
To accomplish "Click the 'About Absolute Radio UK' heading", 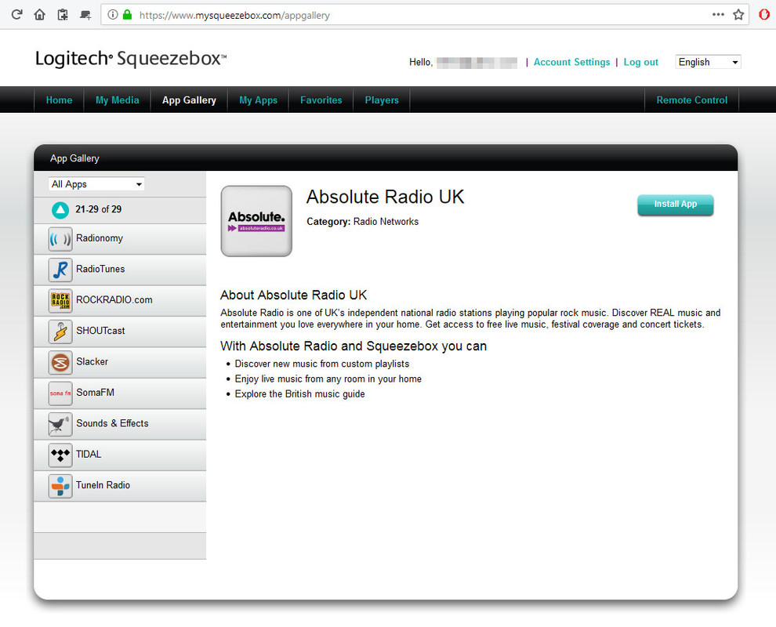I will (x=293, y=295).
